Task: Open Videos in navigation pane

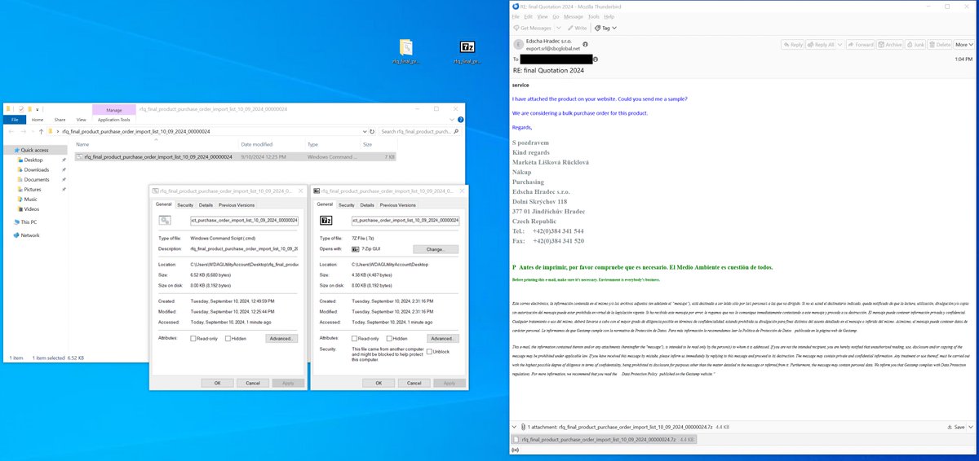Action: point(31,209)
